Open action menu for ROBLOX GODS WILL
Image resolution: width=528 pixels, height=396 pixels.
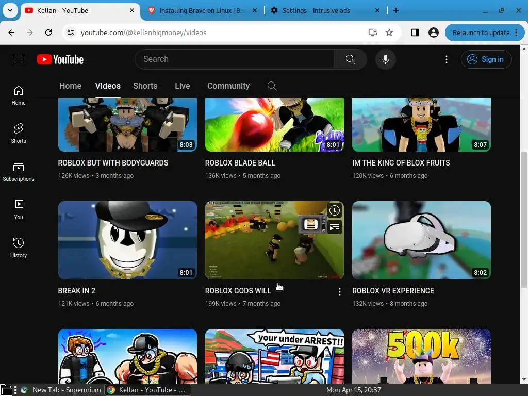(x=339, y=292)
